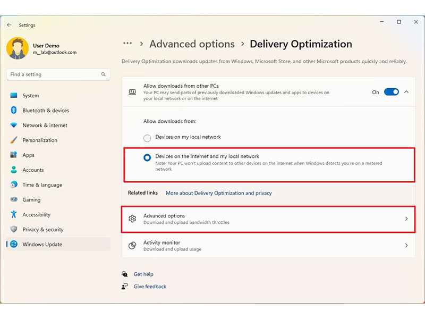Collapse the Allow downloads section chevron

406,92
